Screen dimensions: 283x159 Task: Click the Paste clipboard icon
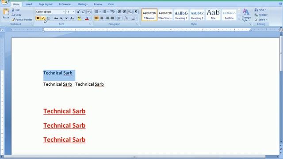(x=6, y=12)
